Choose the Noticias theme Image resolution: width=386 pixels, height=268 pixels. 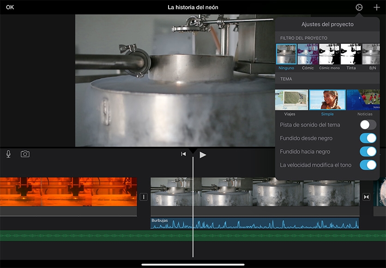[x=363, y=100]
